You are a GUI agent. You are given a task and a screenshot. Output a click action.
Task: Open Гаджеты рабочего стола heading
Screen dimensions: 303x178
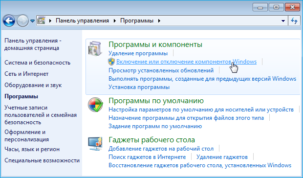(151, 140)
